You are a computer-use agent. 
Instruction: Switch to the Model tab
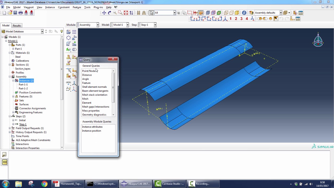[x=6, y=25]
